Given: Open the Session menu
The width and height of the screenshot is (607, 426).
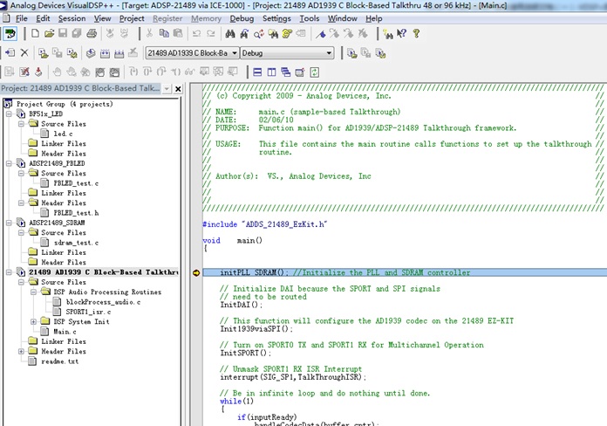Looking at the screenshot, I should pyautogui.click(x=72, y=18).
